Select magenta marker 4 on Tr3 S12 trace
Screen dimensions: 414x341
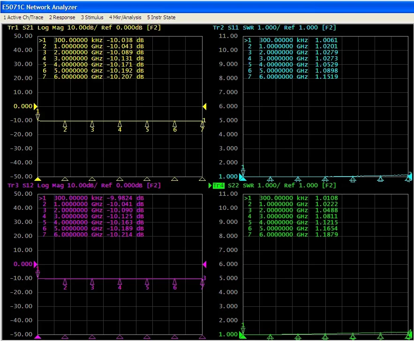(120, 284)
